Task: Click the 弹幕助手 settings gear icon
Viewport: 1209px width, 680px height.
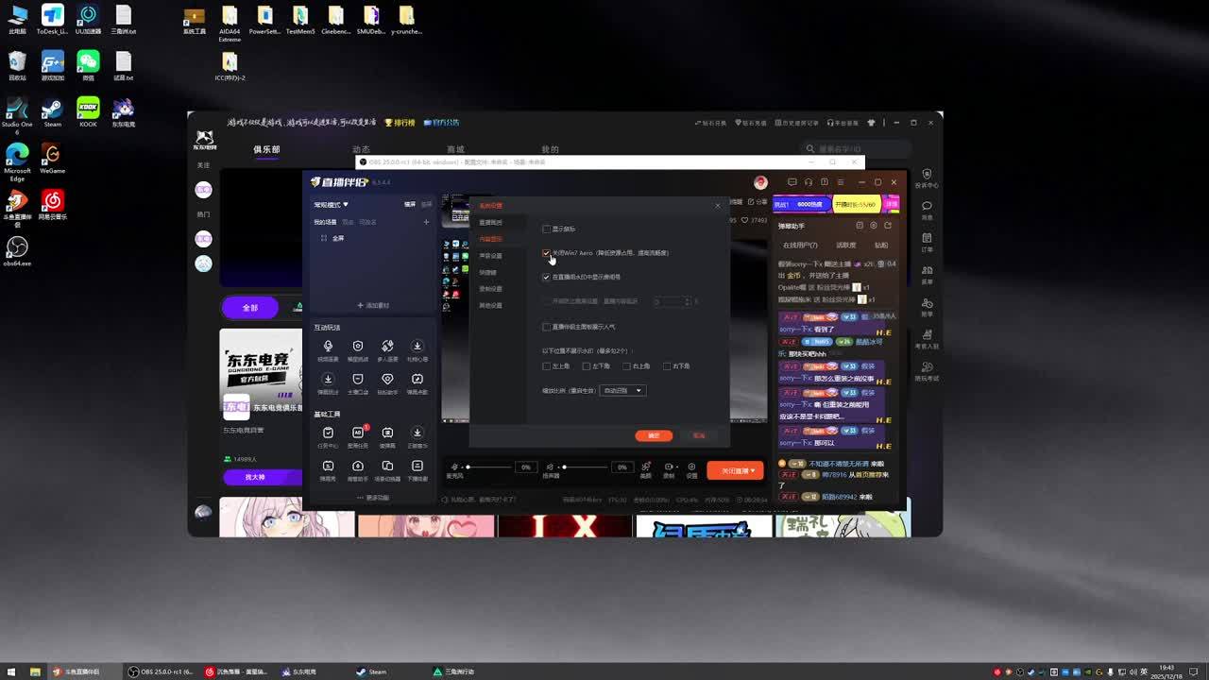Action: click(x=874, y=226)
